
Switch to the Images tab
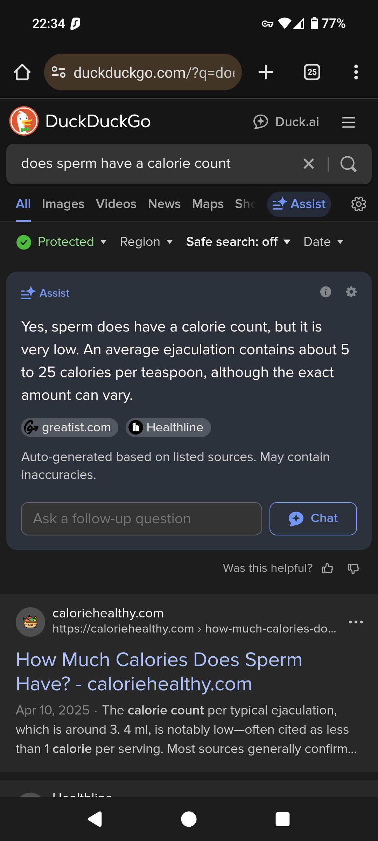tap(63, 204)
